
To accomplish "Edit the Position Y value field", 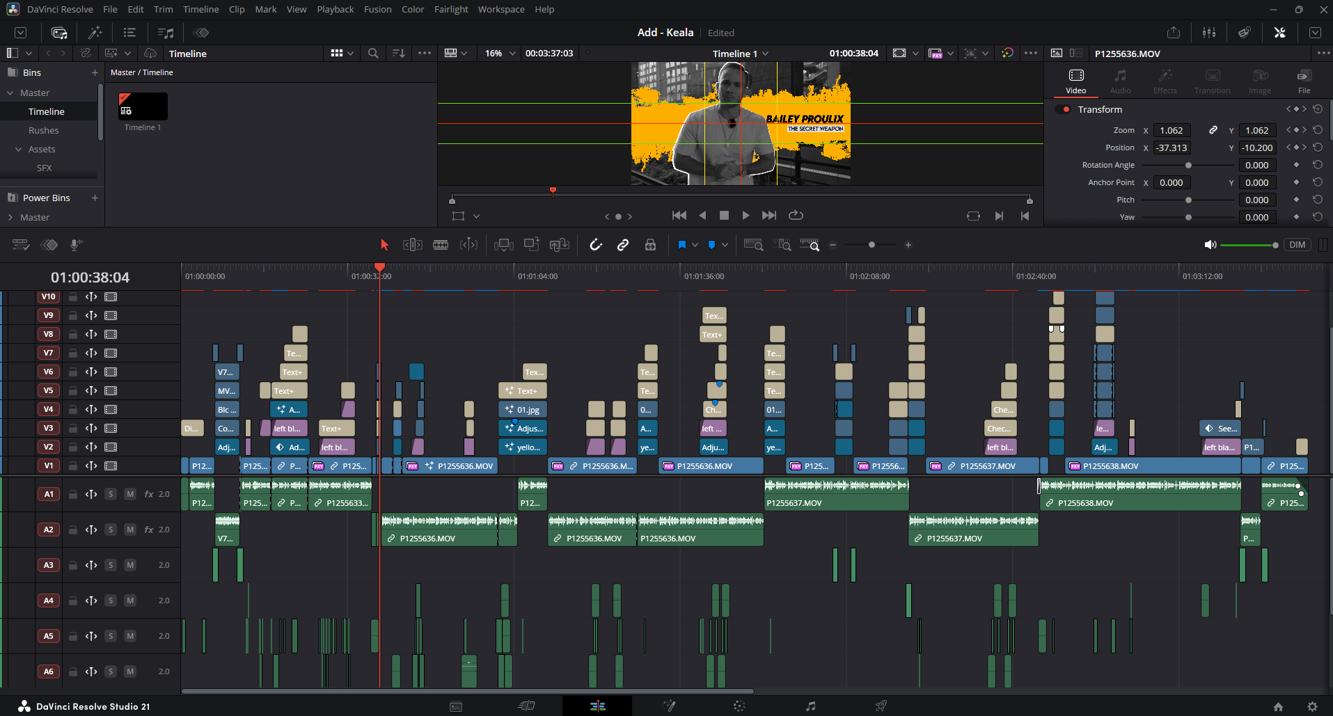I will [1257, 148].
